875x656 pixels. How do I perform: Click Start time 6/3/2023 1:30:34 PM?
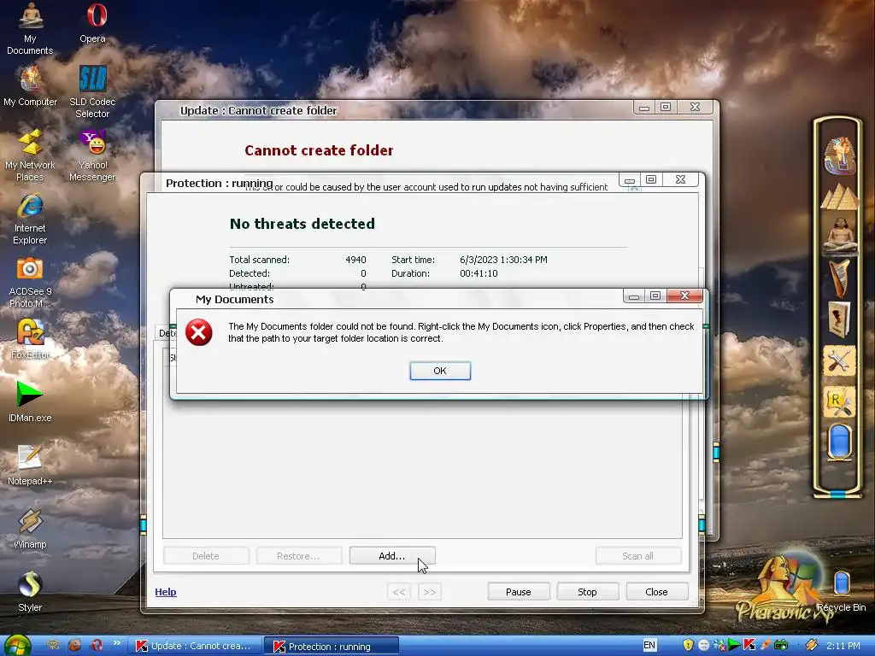(x=503, y=260)
